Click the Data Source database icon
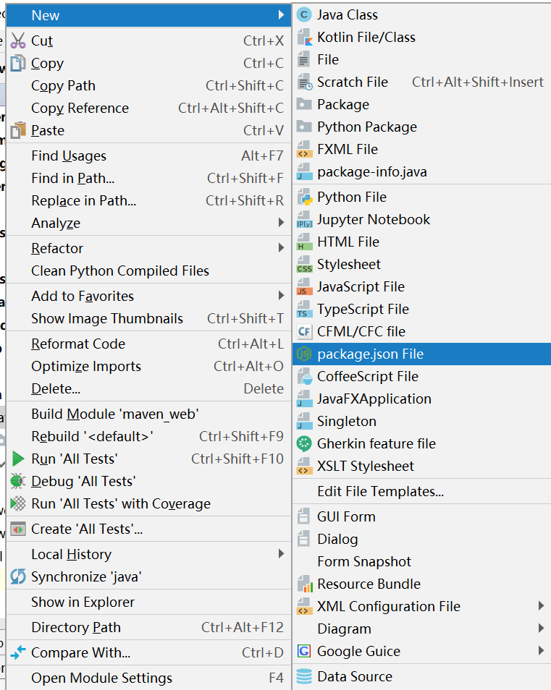The image size is (551, 690). [x=305, y=677]
